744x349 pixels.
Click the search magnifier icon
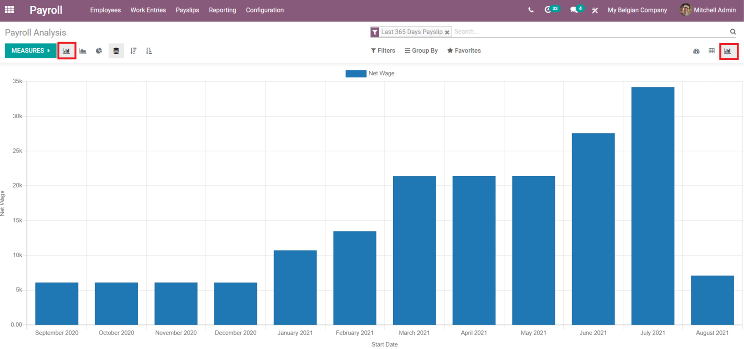pyautogui.click(x=733, y=32)
